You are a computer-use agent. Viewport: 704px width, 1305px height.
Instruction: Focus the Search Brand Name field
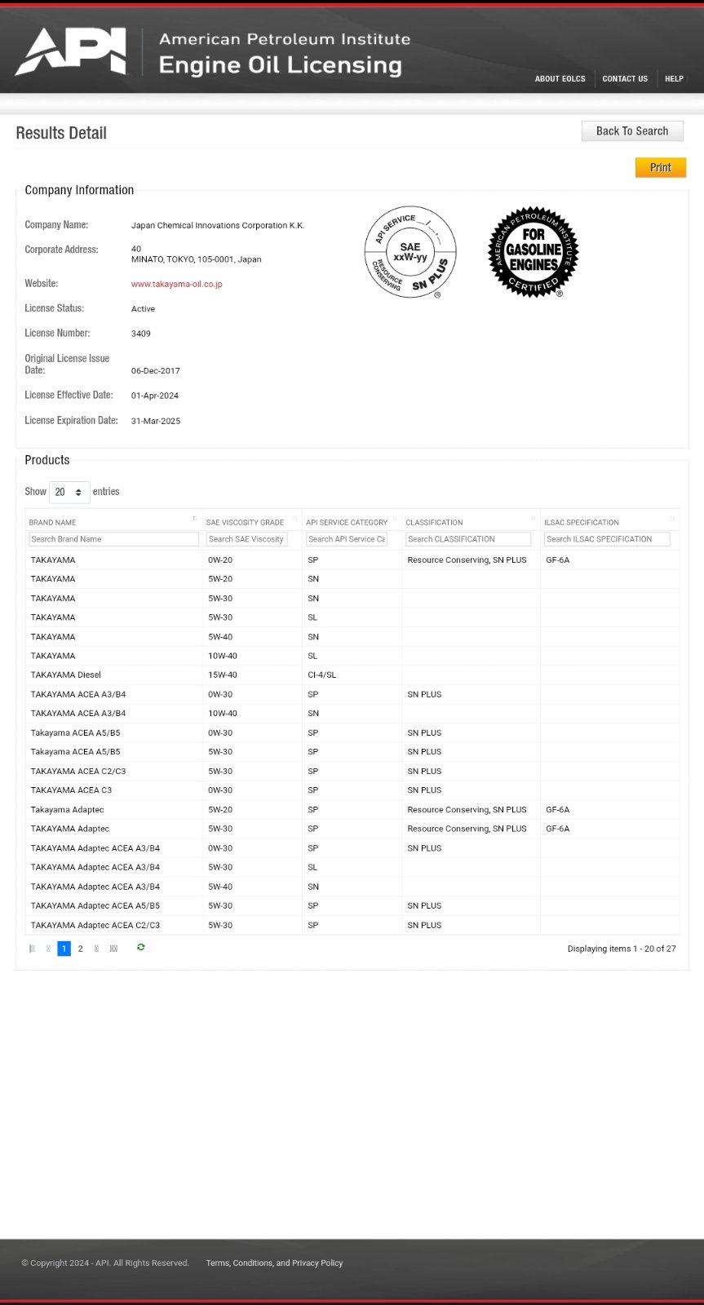coord(114,539)
